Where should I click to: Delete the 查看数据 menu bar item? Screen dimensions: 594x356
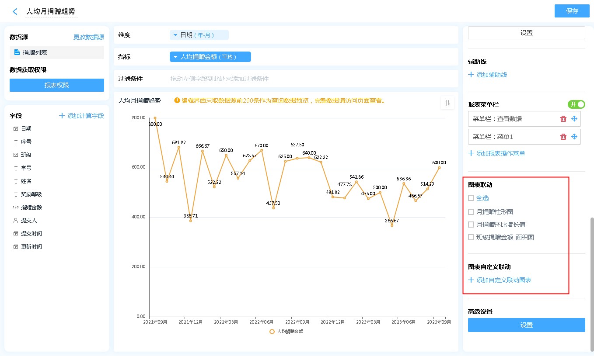(x=563, y=119)
